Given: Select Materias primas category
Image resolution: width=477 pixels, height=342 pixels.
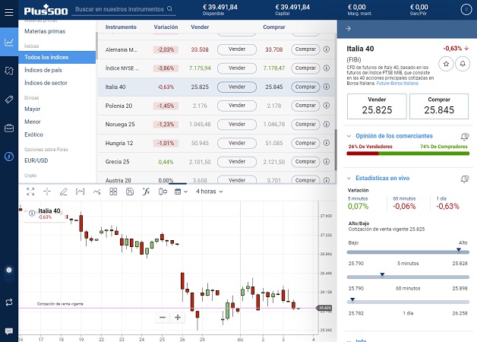Looking at the screenshot, I should [45, 31].
